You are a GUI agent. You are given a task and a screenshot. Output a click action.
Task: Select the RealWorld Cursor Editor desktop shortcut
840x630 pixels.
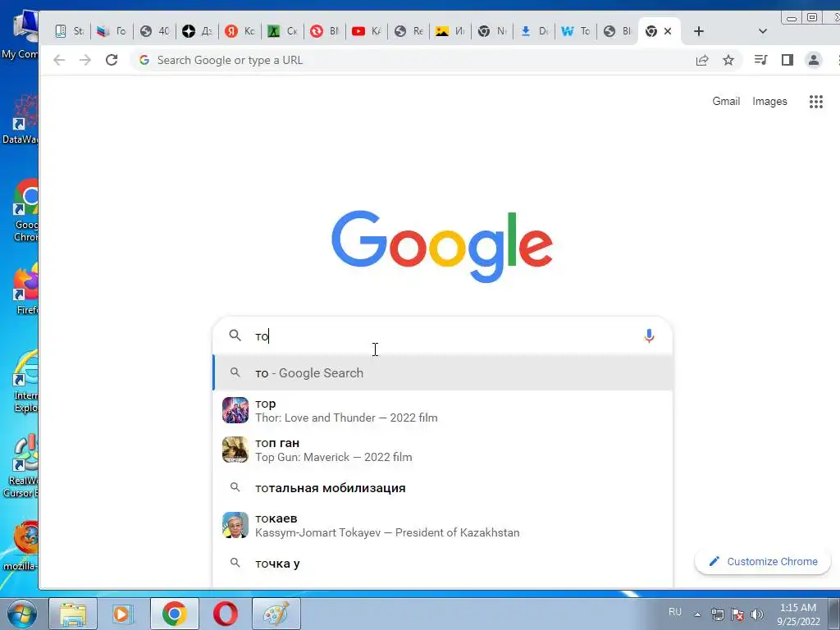pyautogui.click(x=21, y=466)
